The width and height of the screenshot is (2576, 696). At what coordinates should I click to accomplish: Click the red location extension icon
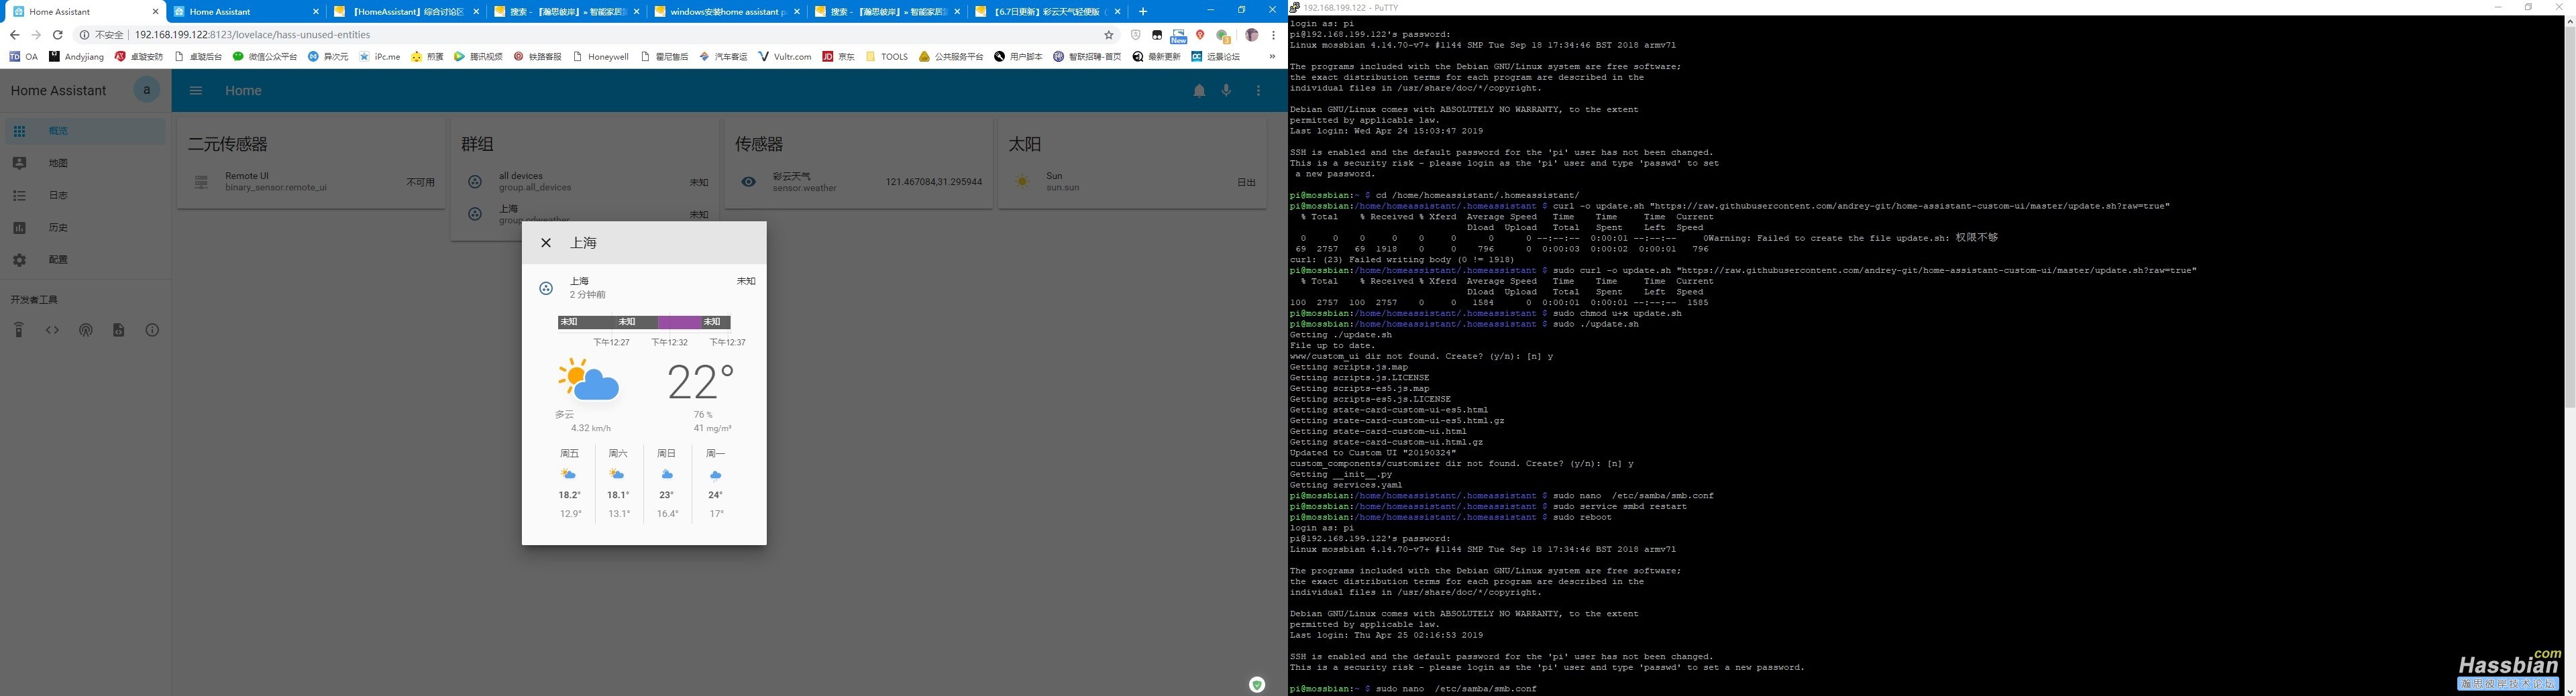[1200, 35]
